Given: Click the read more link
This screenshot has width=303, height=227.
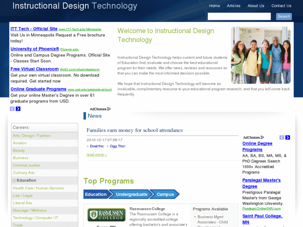Looking at the screenshot, I should (97, 155).
